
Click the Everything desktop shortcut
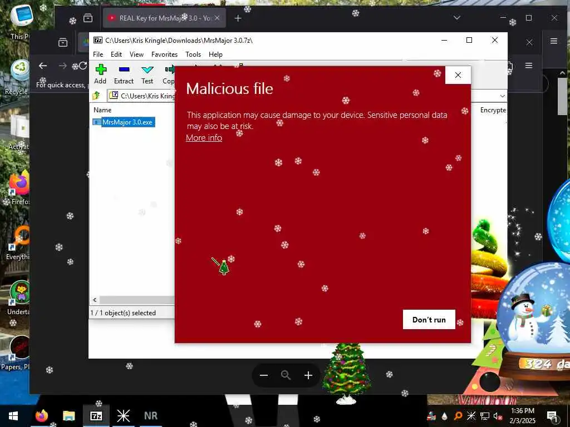[x=19, y=244]
